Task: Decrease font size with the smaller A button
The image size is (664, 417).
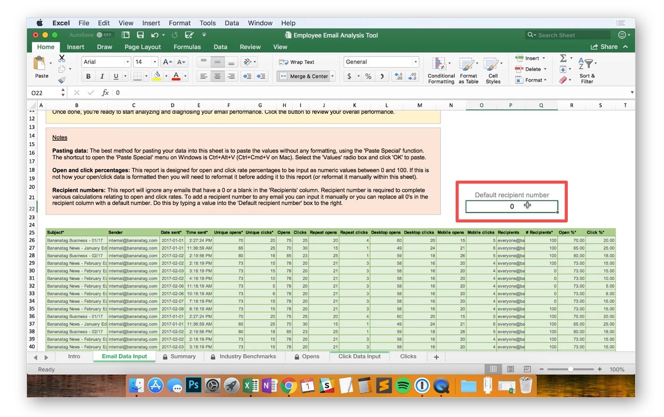Action: tap(181, 62)
